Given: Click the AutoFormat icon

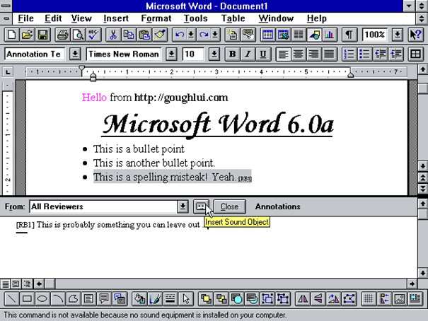Looking at the screenshot, I should pyautogui.click(x=232, y=35).
